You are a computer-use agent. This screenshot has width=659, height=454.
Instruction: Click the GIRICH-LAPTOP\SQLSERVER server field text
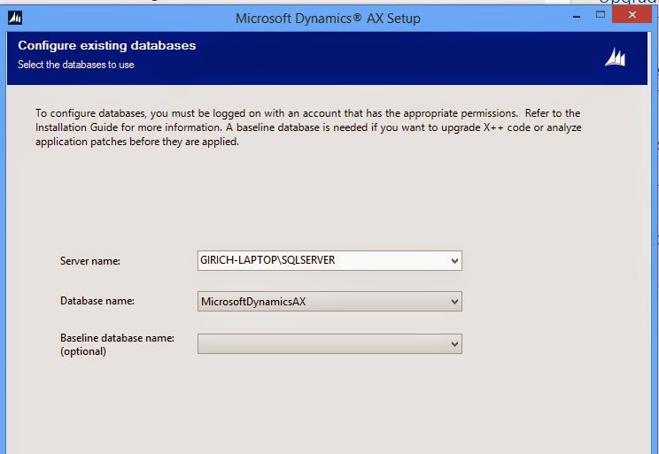pyautogui.click(x=267, y=261)
